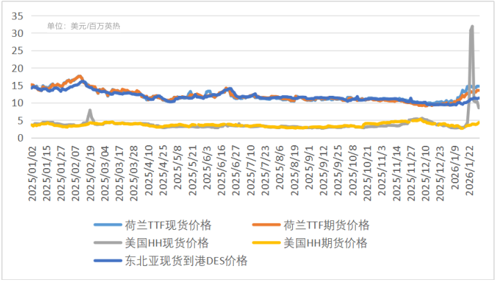Click the x-axis date label 2025/6/27
Screen dimensions: 496x282
click(237, 169)
